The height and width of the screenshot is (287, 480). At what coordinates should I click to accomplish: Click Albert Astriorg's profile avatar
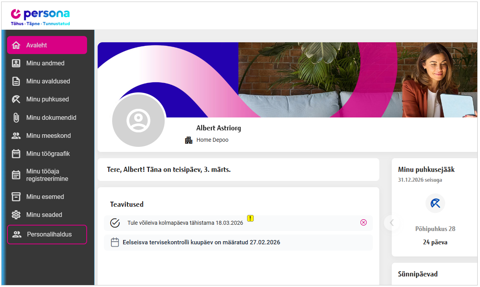coord(138,120)
